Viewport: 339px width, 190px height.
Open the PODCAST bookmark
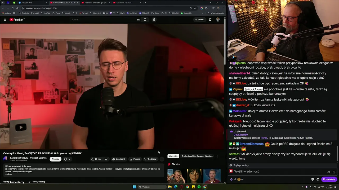pyautogui.click(x=144, y=13)
